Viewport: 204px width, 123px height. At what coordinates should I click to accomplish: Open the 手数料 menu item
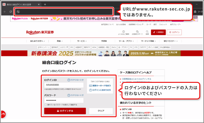(x=104, y=41)
